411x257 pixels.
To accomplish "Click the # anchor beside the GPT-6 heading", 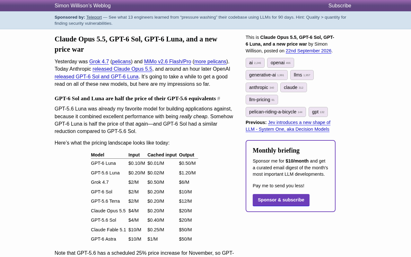I will coord(219,98).
